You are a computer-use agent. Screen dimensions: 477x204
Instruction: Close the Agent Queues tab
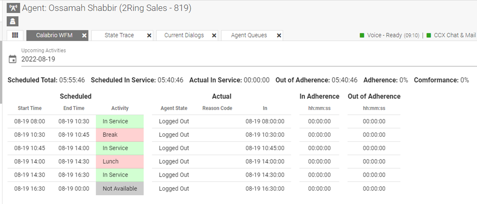(279, 36)
